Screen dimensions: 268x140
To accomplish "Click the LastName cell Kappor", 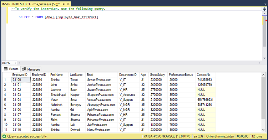I will tap(77, 95).
